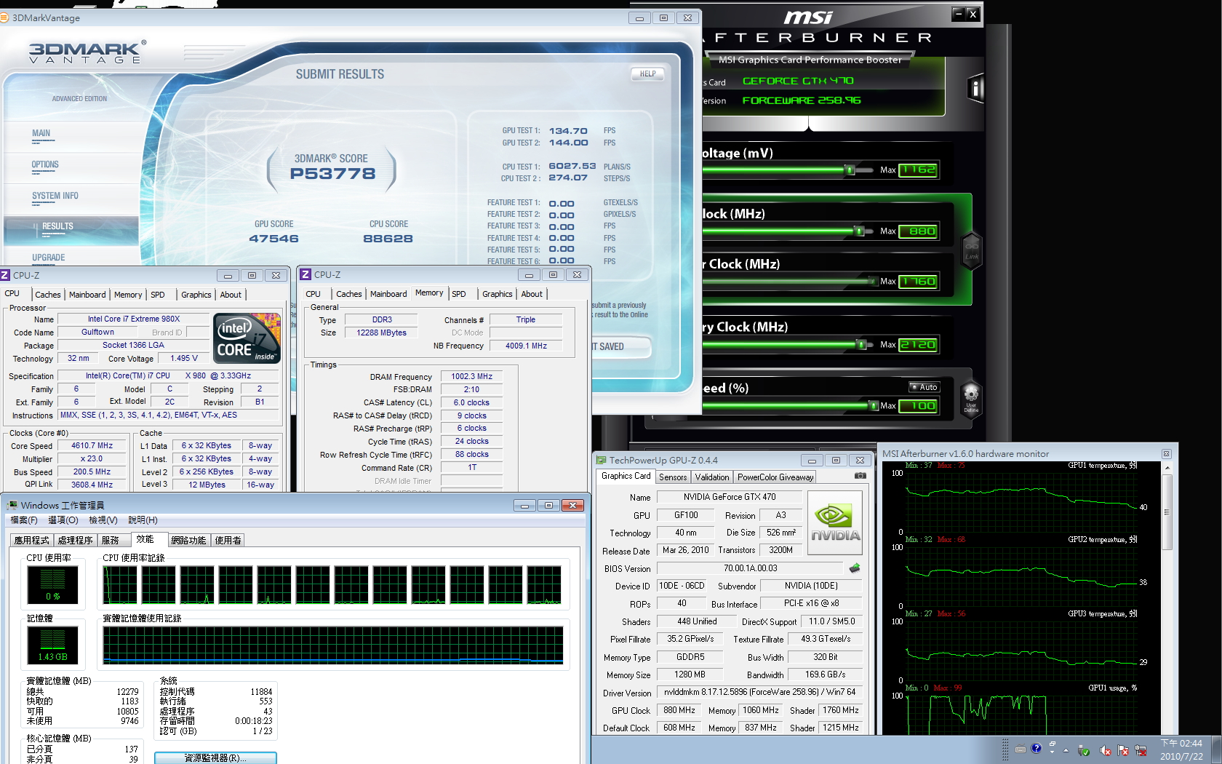Click the left CPU-Z window title icon
The image size is (1222, 764).
coord(5,275)
